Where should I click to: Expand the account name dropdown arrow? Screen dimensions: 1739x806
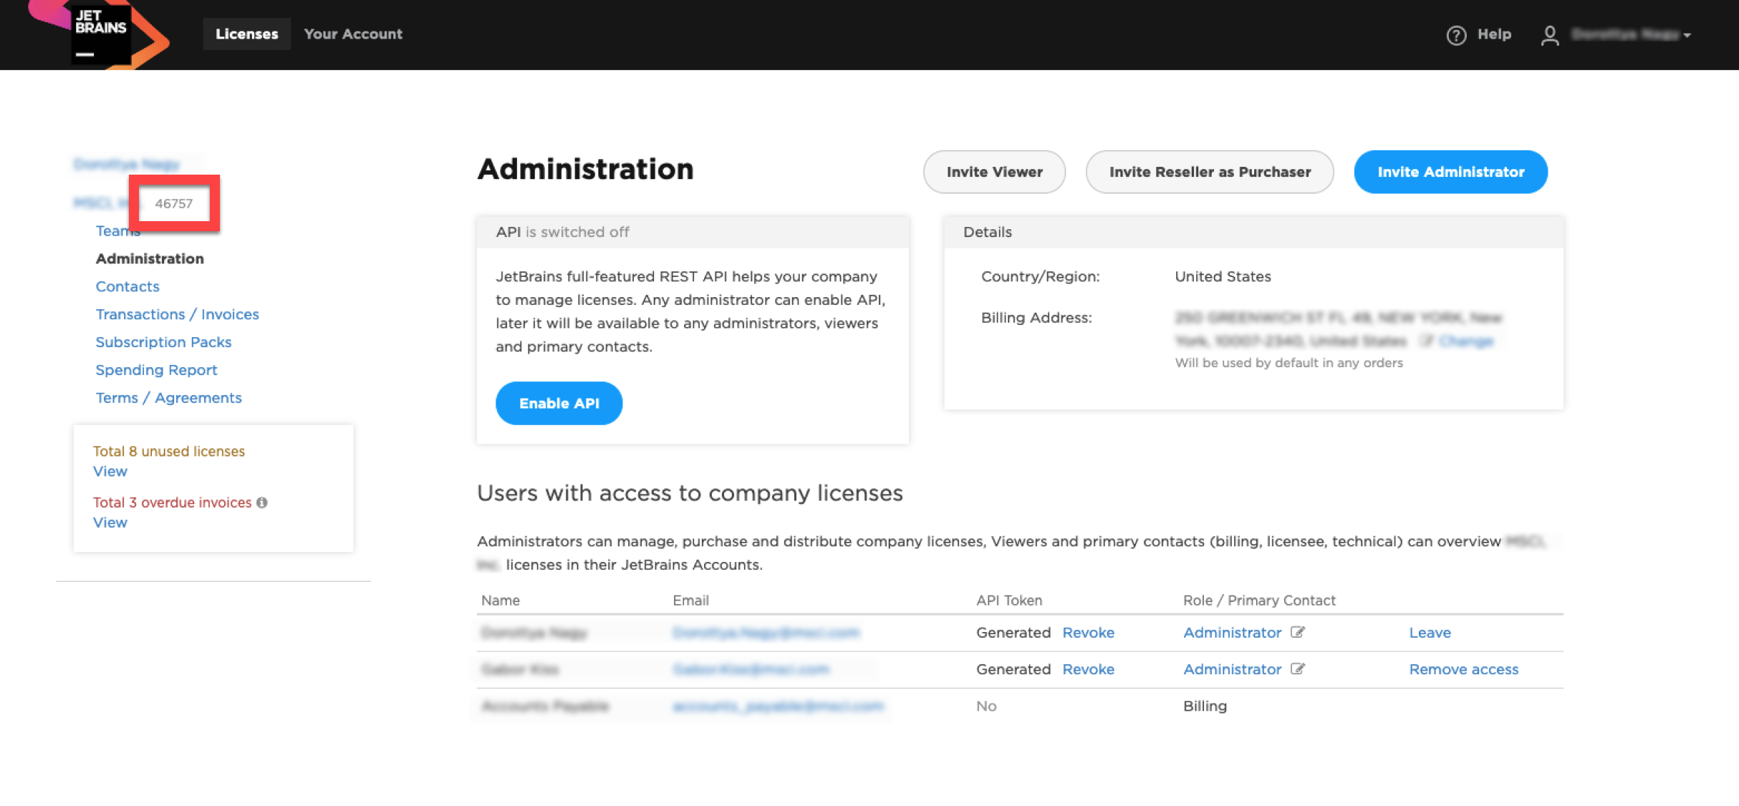(x=1687, y=35)
